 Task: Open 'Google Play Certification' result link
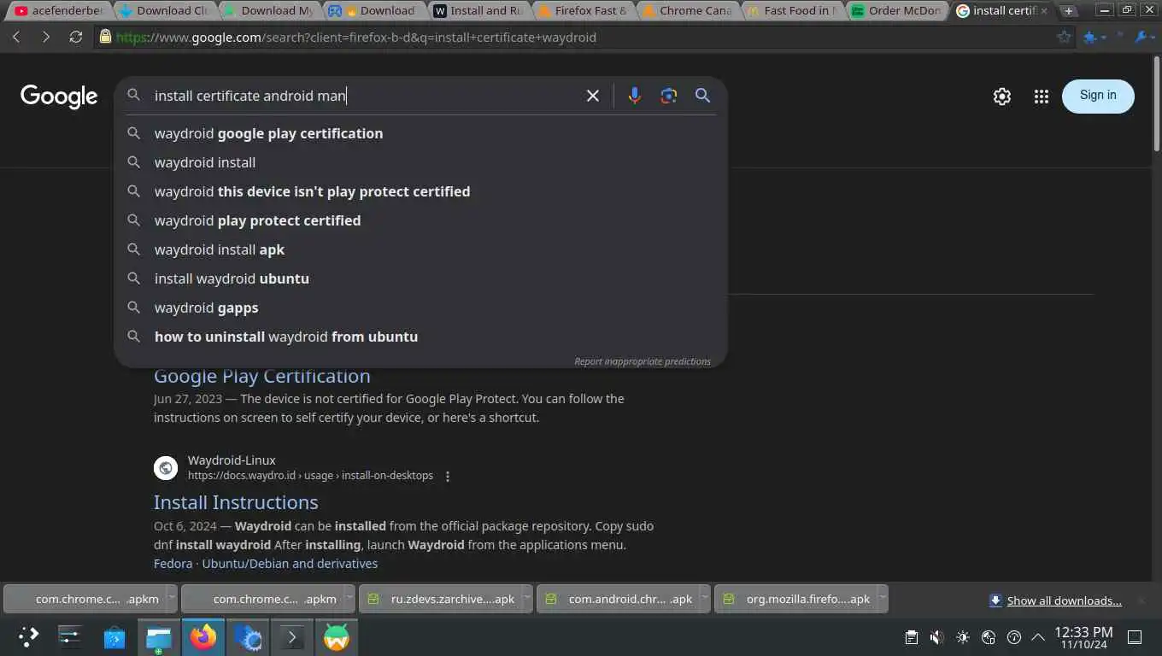coord(262,376)
